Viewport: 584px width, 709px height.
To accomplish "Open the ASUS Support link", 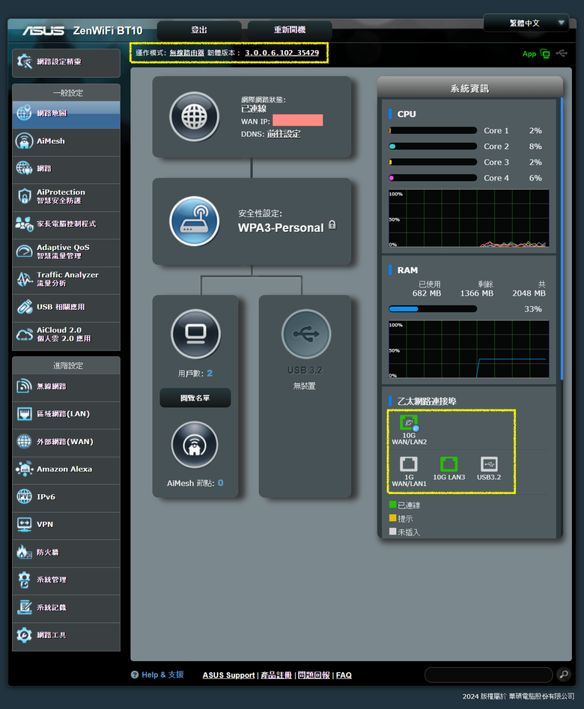I will 228,675.
